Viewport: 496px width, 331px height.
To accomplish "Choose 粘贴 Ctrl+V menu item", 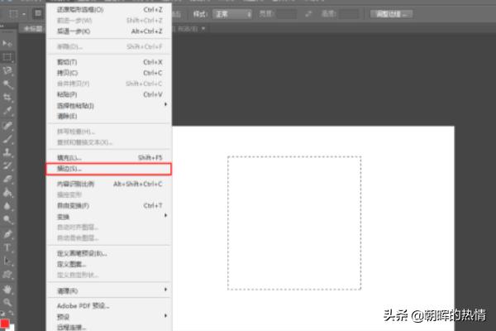I will point(109,94).
